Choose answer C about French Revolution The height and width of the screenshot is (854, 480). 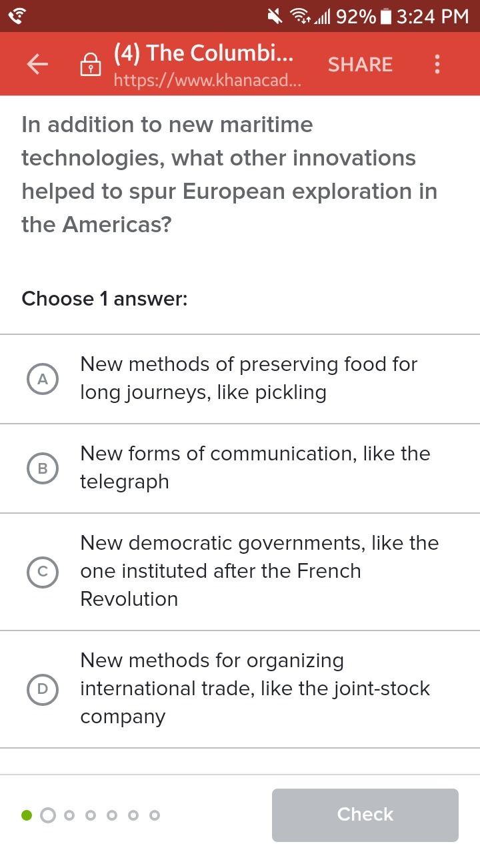[43, 571]
